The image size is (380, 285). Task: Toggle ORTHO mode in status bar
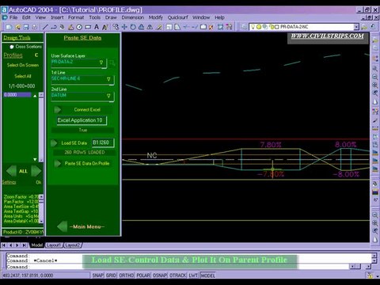pos(127,275)
